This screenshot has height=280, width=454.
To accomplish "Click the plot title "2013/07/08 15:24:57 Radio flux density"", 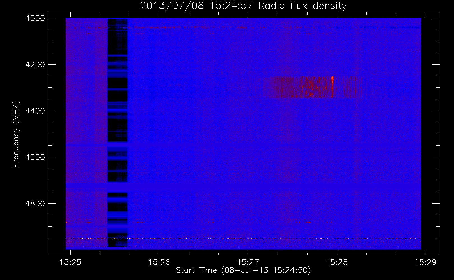I will click(x=243, y=6).
